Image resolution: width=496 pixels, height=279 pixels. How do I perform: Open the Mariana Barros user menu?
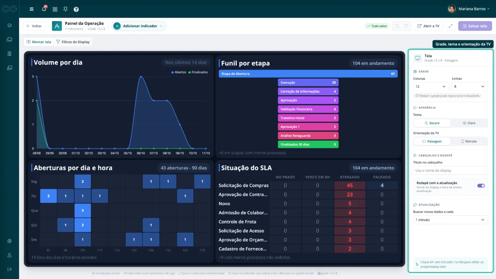pyautogui.click(x=469, y=9)
